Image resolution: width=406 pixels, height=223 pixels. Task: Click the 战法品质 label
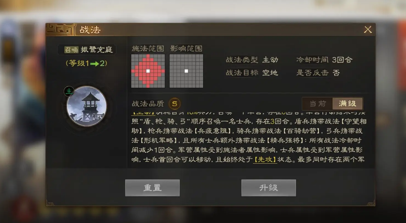click(148, 104)
